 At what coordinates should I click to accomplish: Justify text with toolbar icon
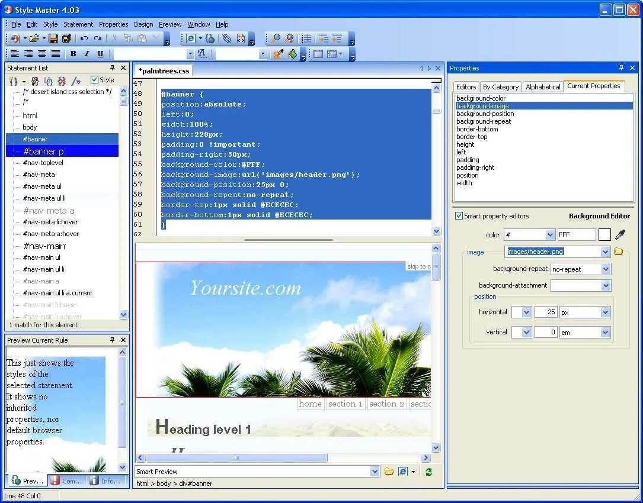point(55,54)
